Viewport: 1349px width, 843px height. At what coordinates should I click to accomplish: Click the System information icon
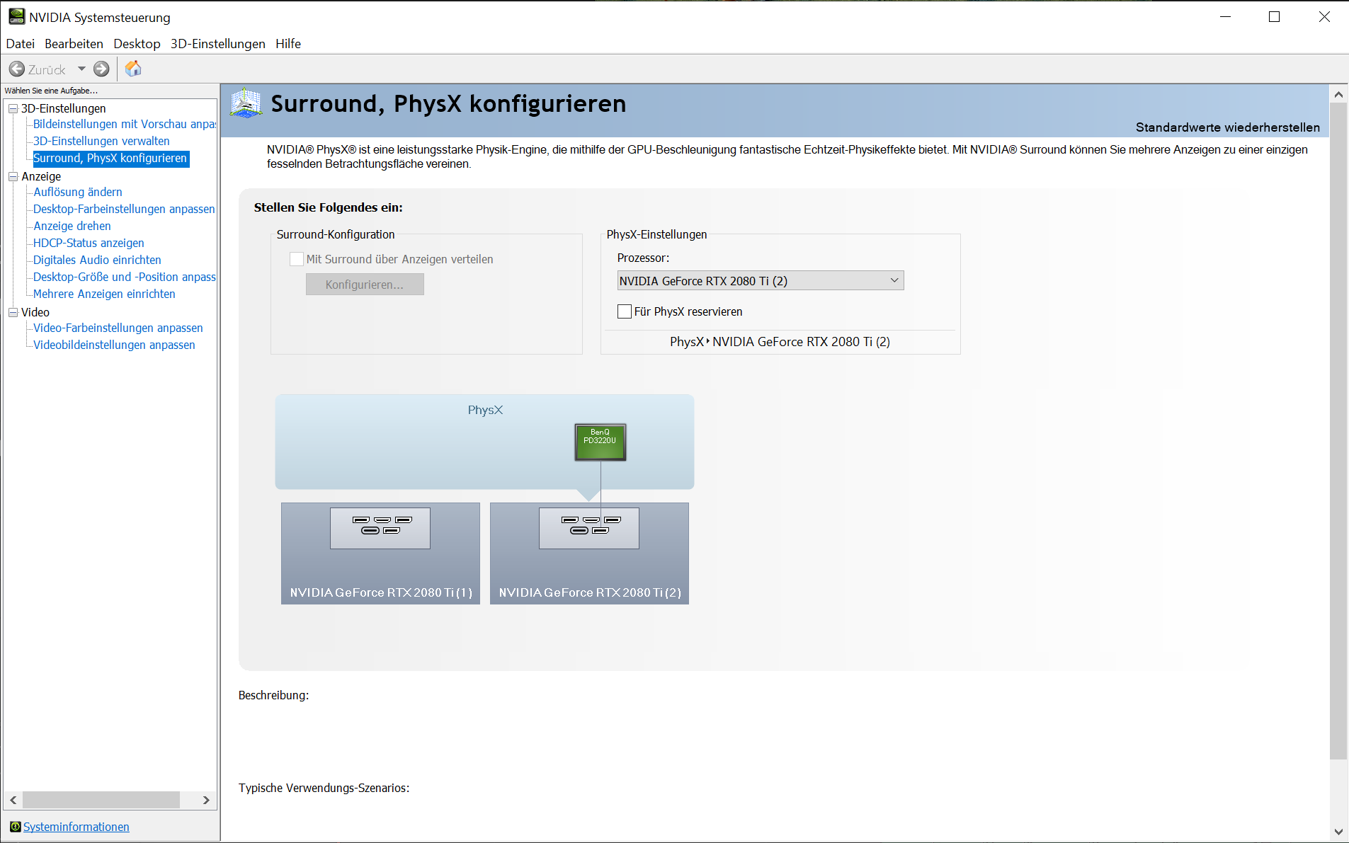(15, 826)
